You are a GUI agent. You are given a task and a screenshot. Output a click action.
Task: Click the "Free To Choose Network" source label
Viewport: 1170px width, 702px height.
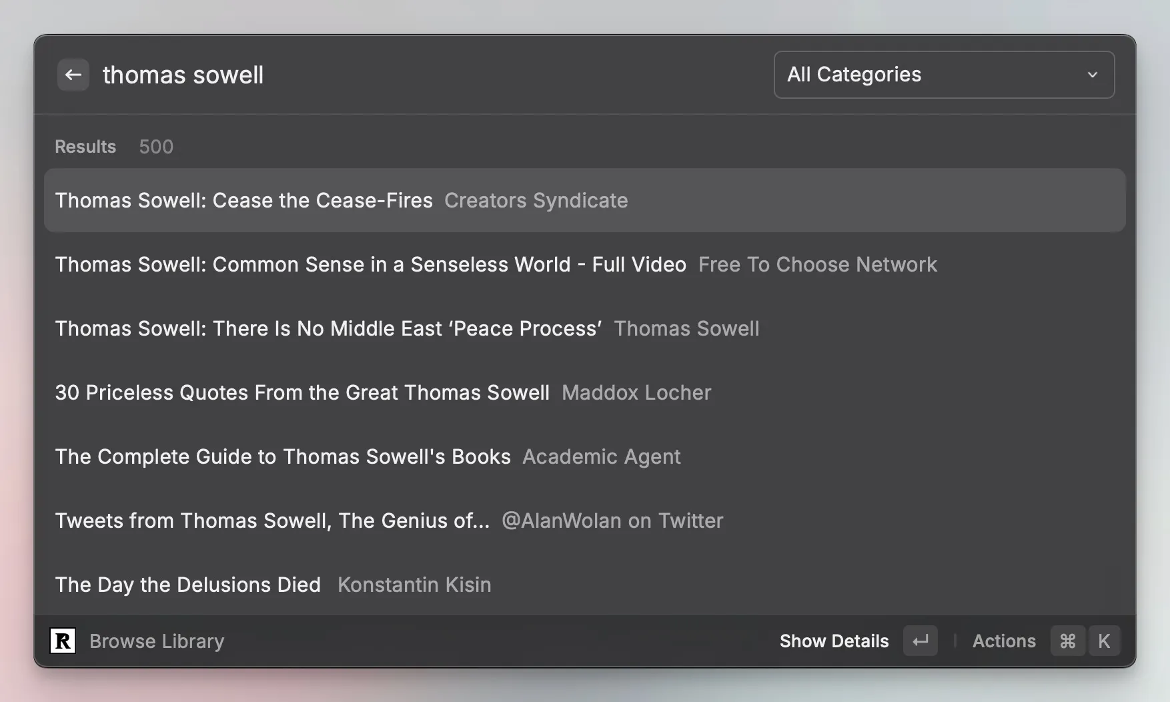coord(817,264)
